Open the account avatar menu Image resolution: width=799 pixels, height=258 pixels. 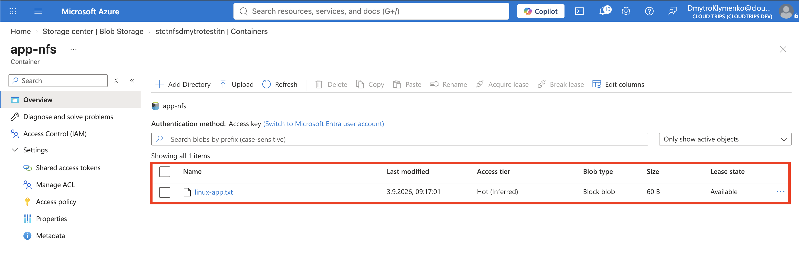click(x=786, y=11)
